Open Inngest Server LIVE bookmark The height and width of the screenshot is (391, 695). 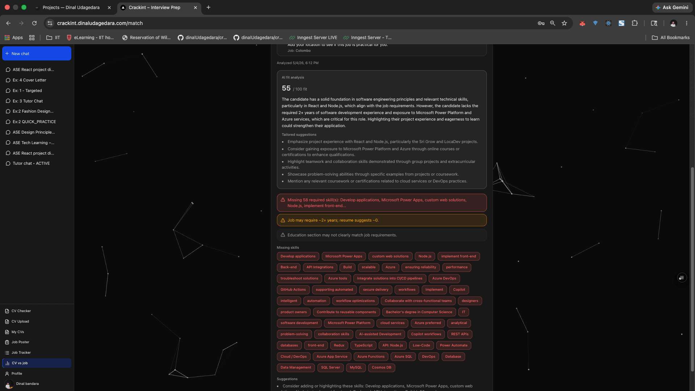point(313,38)
